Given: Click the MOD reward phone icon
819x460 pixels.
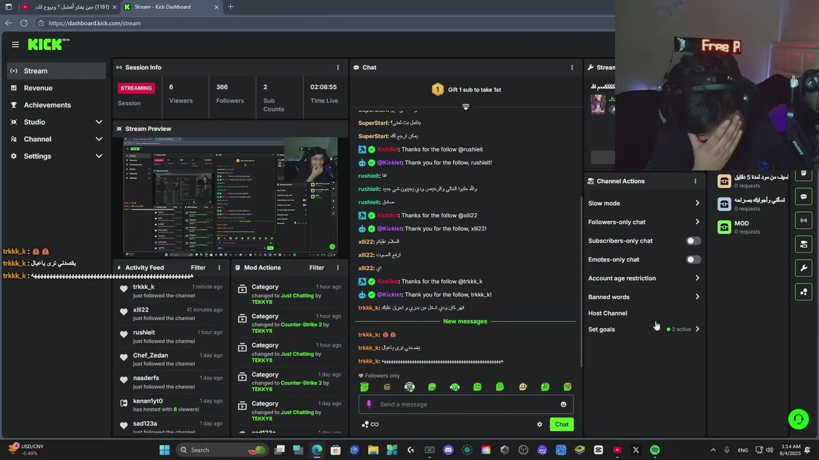Looking at the screenshot, I should pyautogui.click(x=724, y=227).
